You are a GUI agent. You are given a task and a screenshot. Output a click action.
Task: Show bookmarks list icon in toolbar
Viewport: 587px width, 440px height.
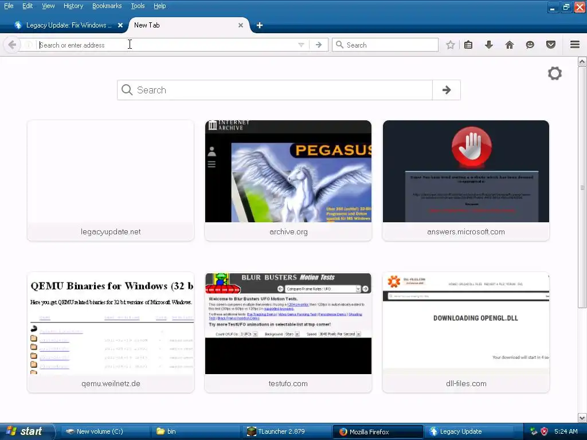click(x=468, y=45)
